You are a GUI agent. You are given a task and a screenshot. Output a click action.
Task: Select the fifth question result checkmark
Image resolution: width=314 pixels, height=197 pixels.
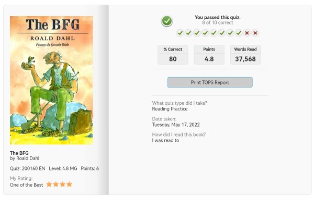pyautogui.click(x=214, y=33)
